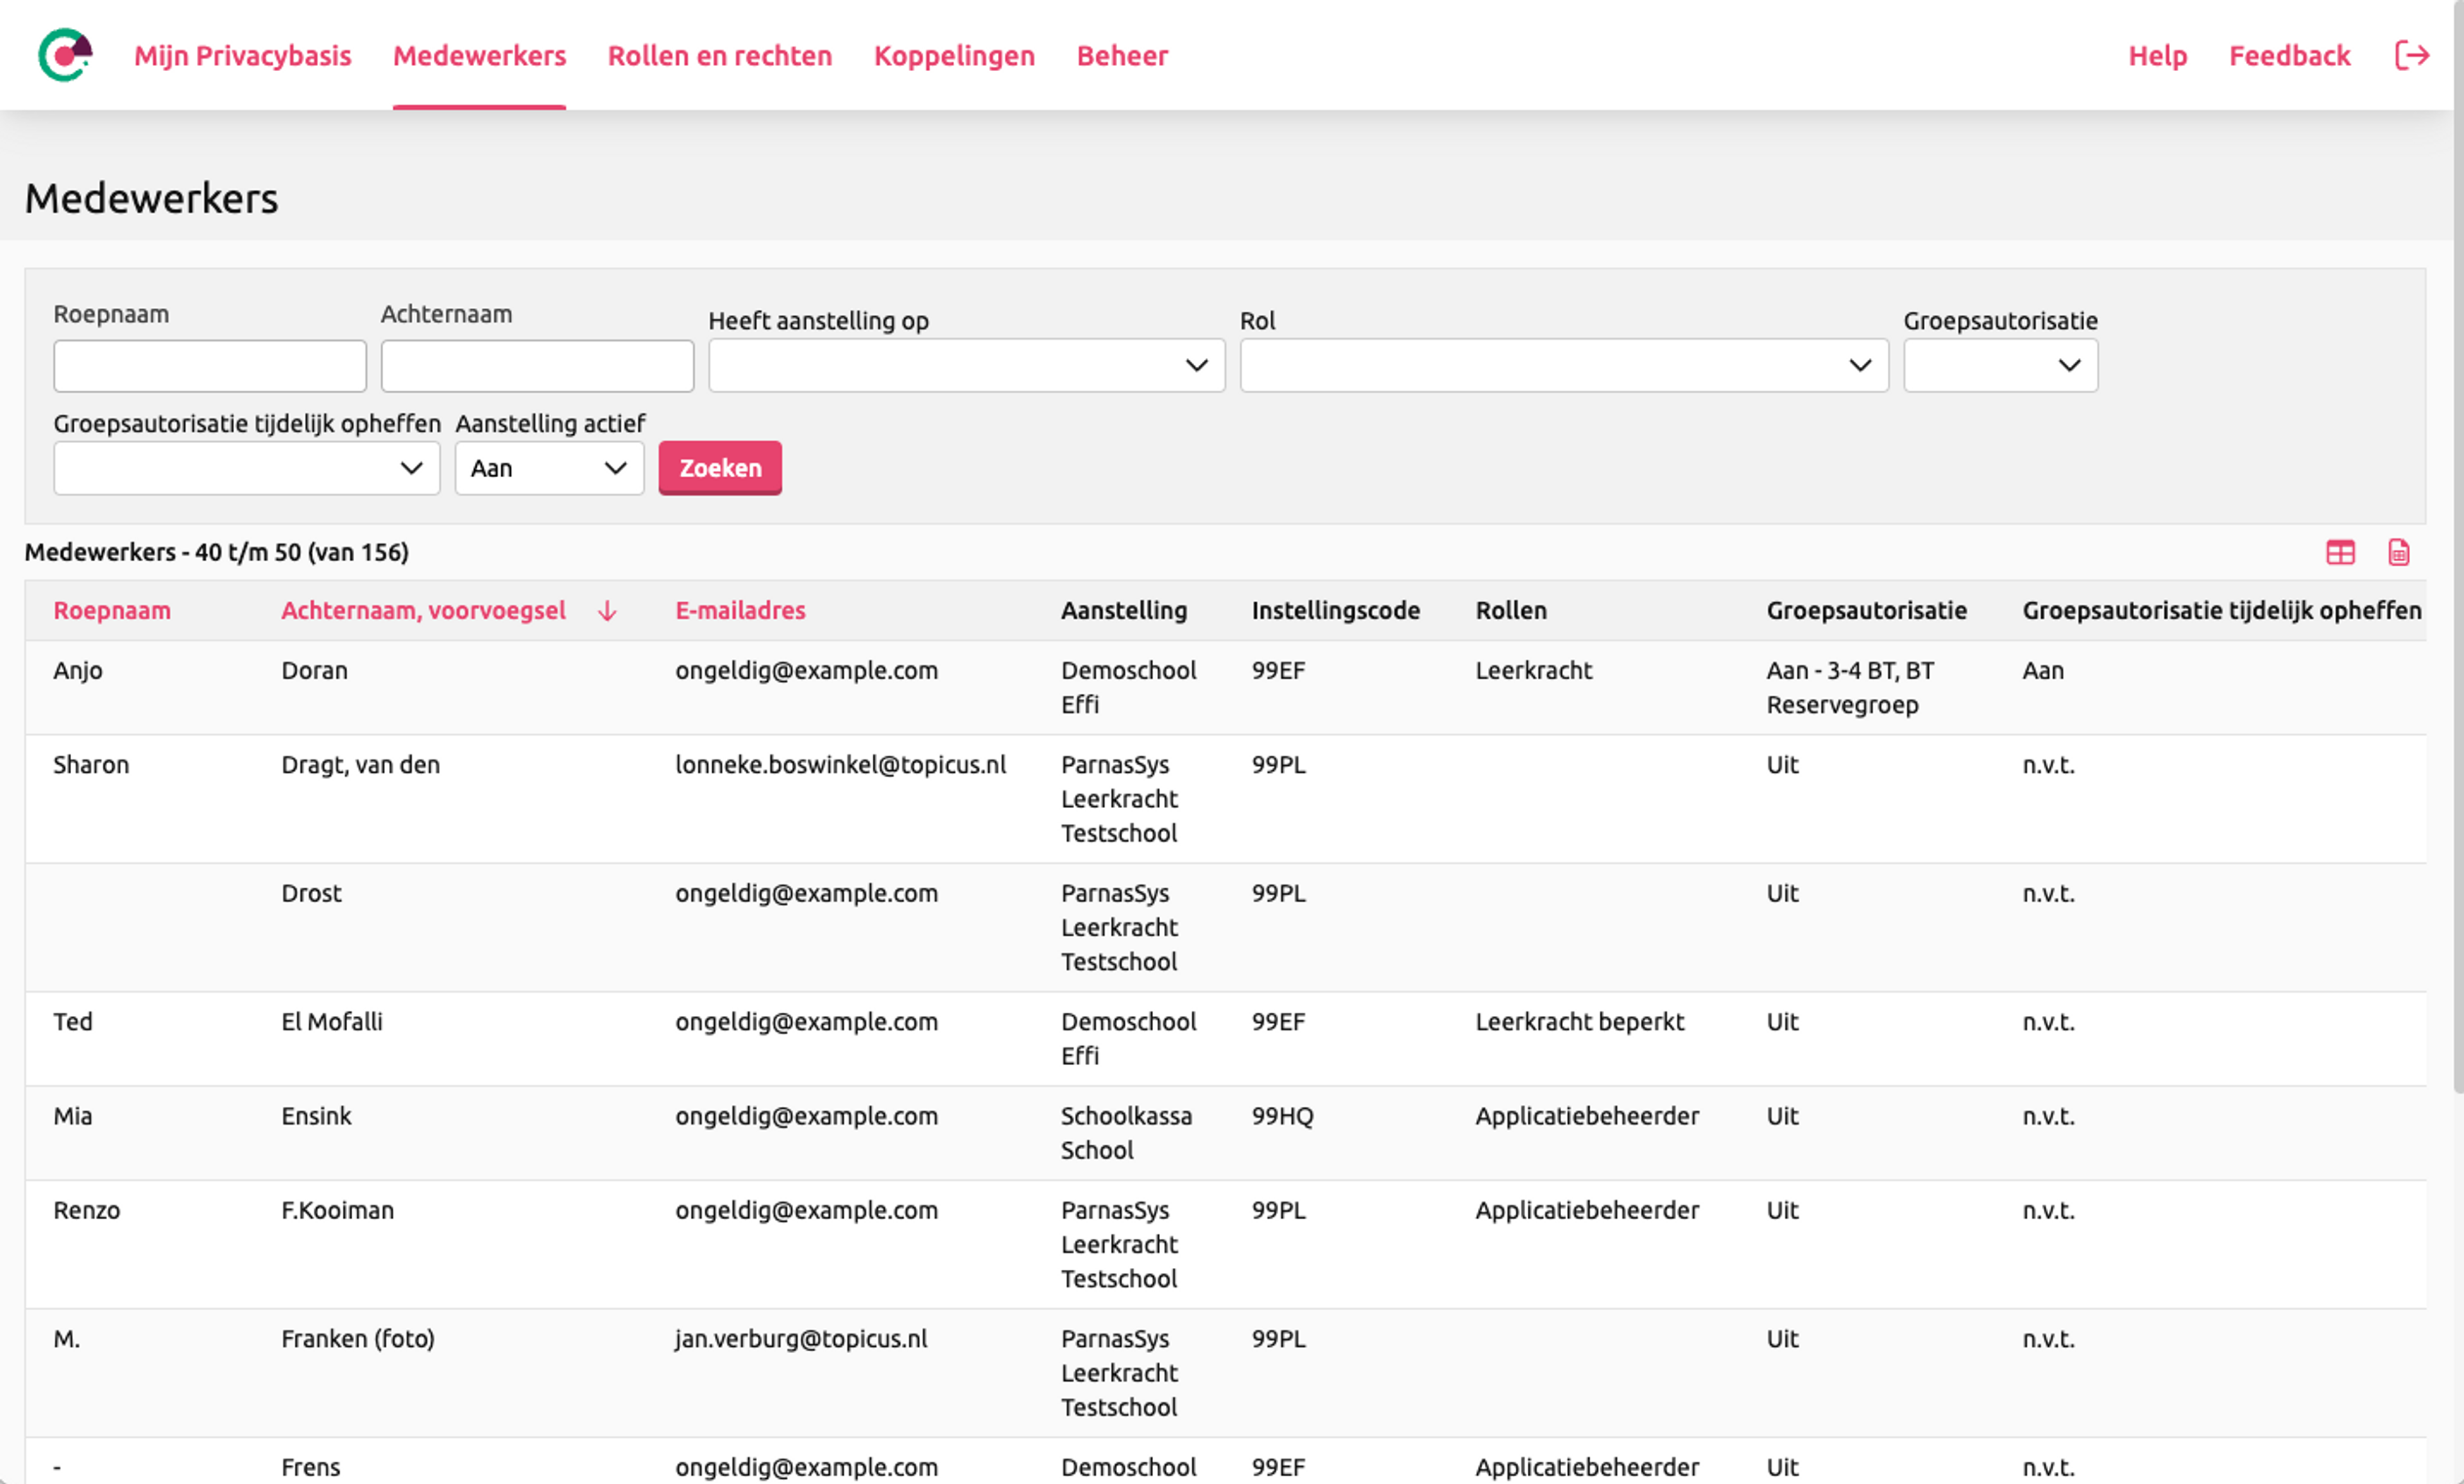Click the logout icon
2464x1484 pixels.
click(x=2411, y=55)
